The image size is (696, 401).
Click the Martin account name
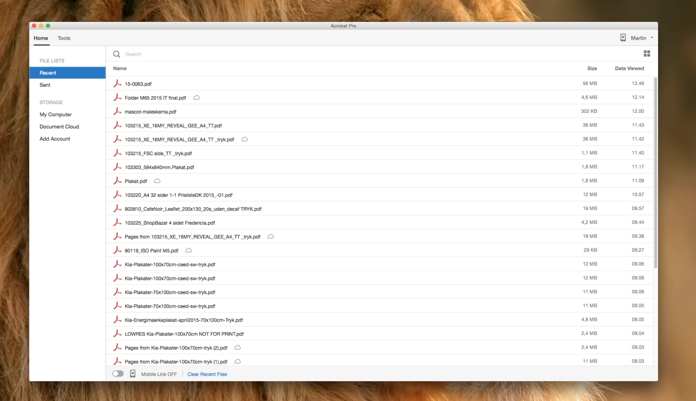638,38
